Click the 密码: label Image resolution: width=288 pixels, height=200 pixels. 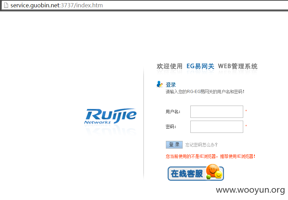[171, 127]
